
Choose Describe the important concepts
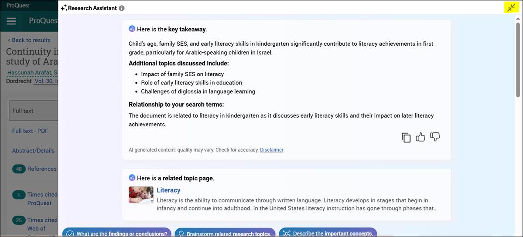[328, 233]
